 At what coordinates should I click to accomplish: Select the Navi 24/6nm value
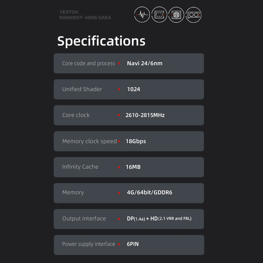(x=145, y=63)
